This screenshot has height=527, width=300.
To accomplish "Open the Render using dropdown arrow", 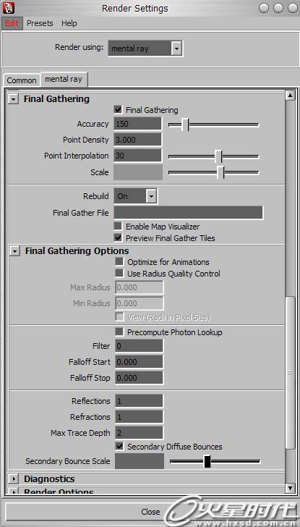I will click(x=177, y=49).
